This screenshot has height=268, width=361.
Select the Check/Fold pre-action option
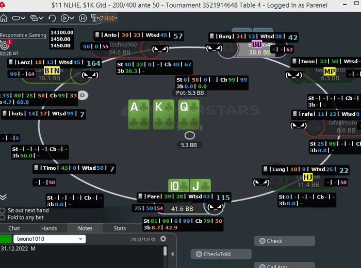click(x=221, y=254)
